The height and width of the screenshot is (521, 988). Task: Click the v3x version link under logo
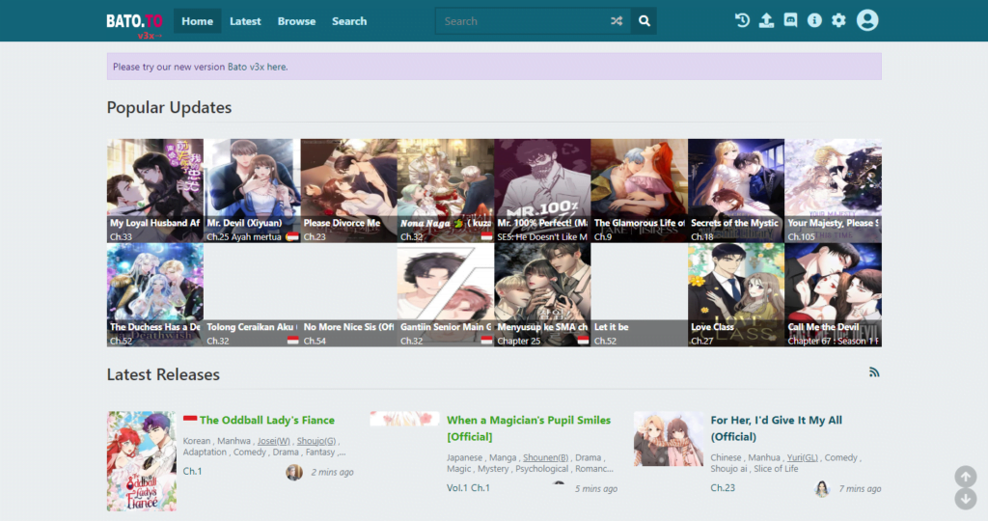tap(150, 36)
